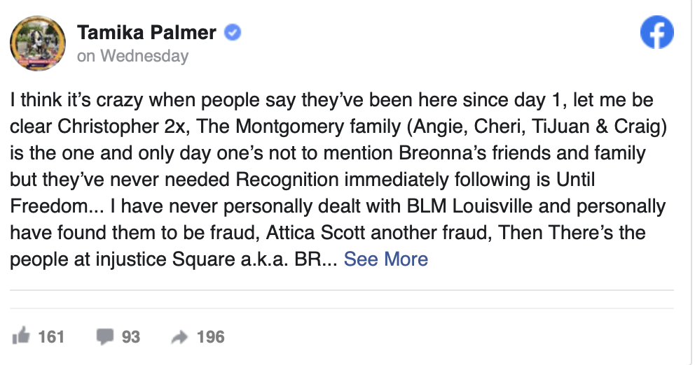Open the Facebook logo icon
695x365 pixels.
click(657, 32)
